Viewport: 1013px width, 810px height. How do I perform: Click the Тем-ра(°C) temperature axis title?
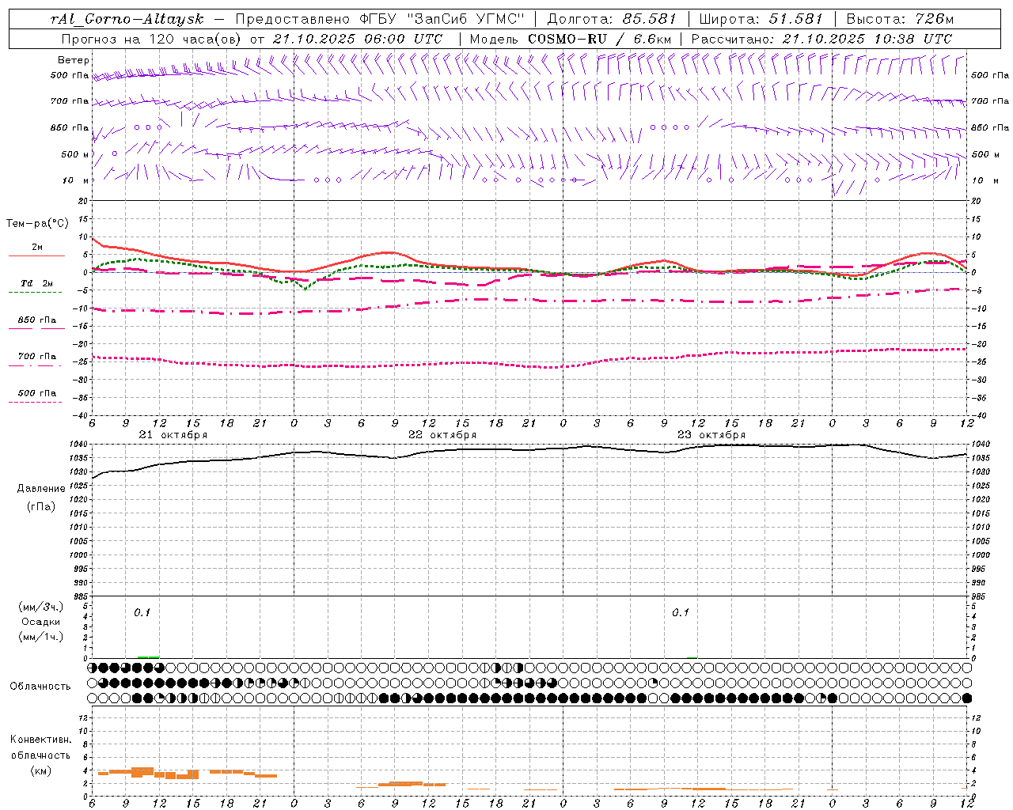click(x=37, y=224)
